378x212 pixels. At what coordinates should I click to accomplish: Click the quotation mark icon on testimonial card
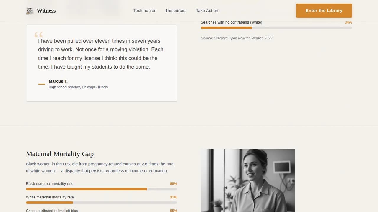point(39,34)
